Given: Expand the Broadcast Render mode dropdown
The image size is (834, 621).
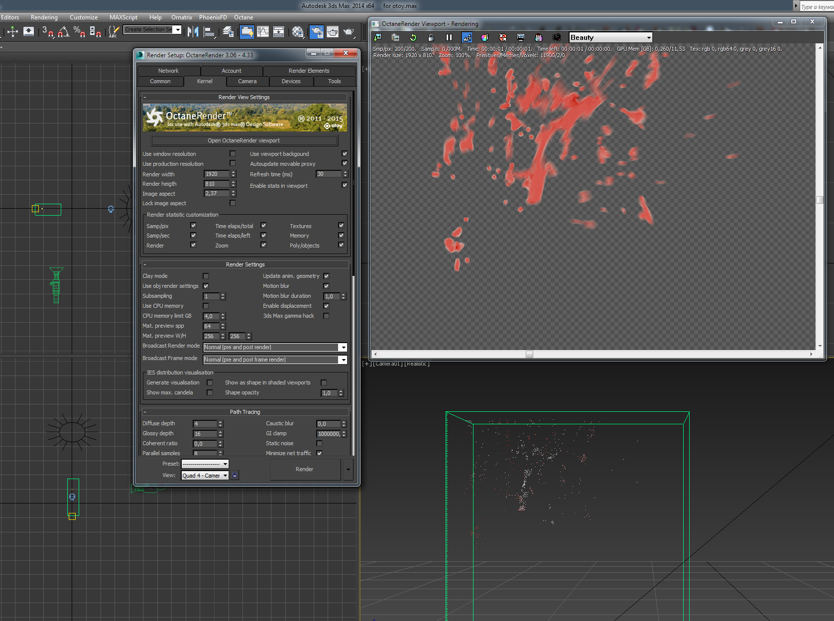Looking at the screenshot, I should [x=343, y=347].
